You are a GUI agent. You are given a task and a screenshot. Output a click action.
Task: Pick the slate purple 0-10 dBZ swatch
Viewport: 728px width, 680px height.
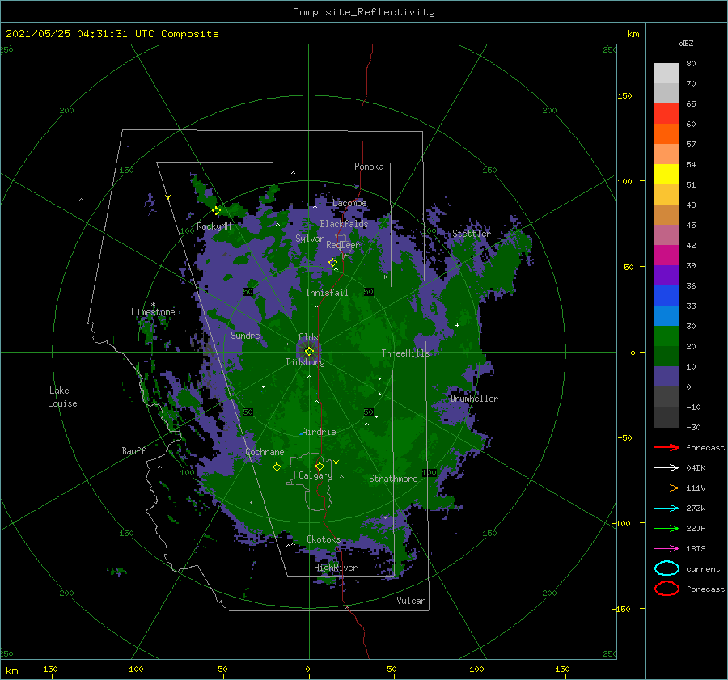(x=667, y=377)
